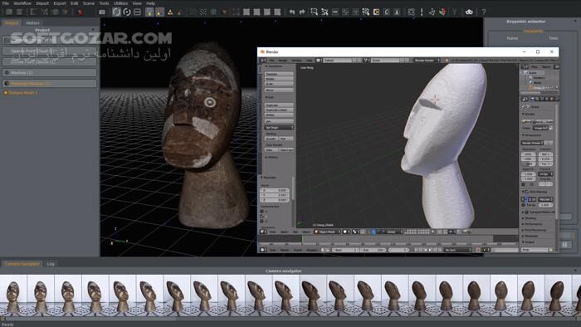581x327 pixels.
Task: Click the camera icon in toolbar
Action: pyautogui.click(x=102, y=12)
